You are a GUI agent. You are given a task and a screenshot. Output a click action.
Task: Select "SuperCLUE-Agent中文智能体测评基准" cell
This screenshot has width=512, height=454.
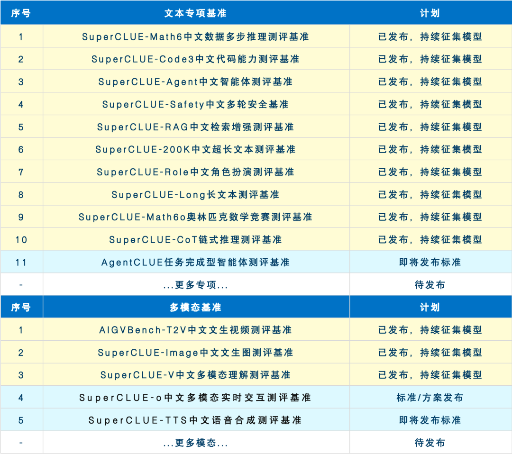196,82
